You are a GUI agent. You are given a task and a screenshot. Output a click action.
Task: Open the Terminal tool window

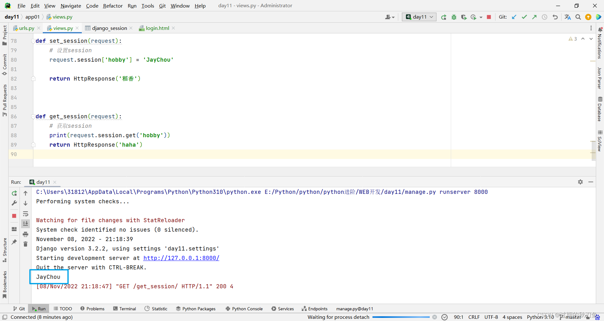pos(125,309)
